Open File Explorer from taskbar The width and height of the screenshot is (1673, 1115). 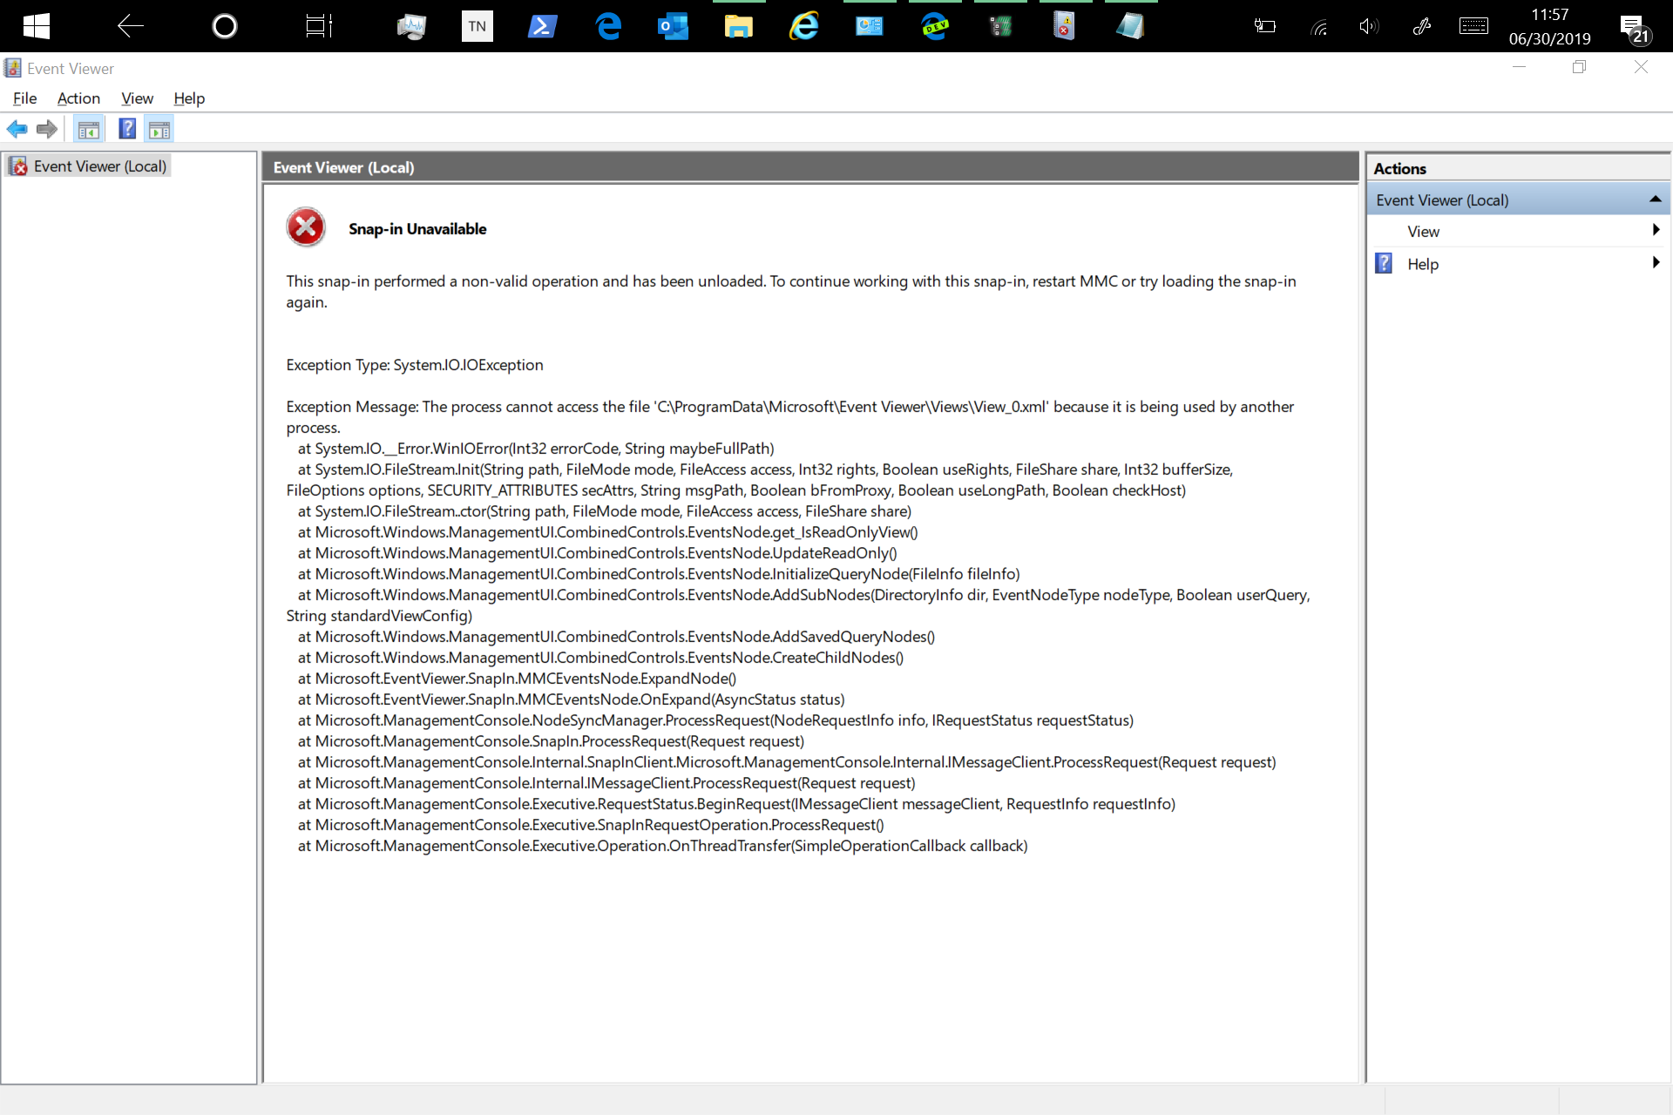pyautogui.click(x=739, y=26)
